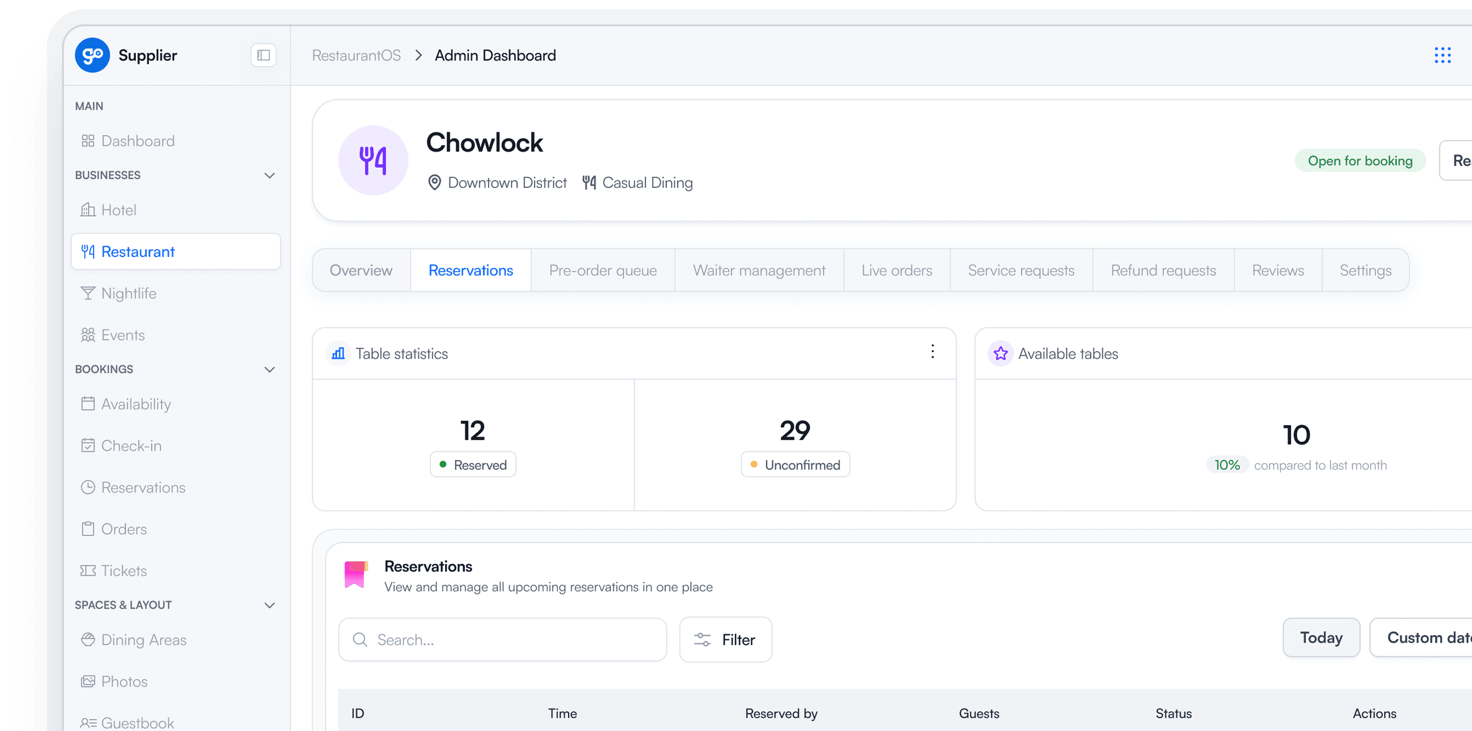Click the Guests column header

(x=979, y=713)
